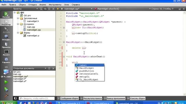Fold the destructor block at line 11
This screenshot has width=186, height=104.
pyautogui.click(x=64, y=42)
